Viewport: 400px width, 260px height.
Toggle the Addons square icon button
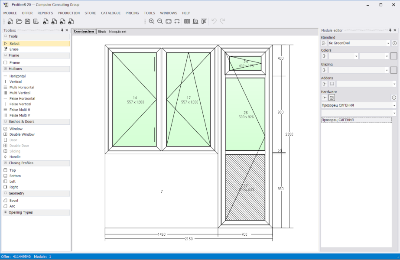click(332, 84)
